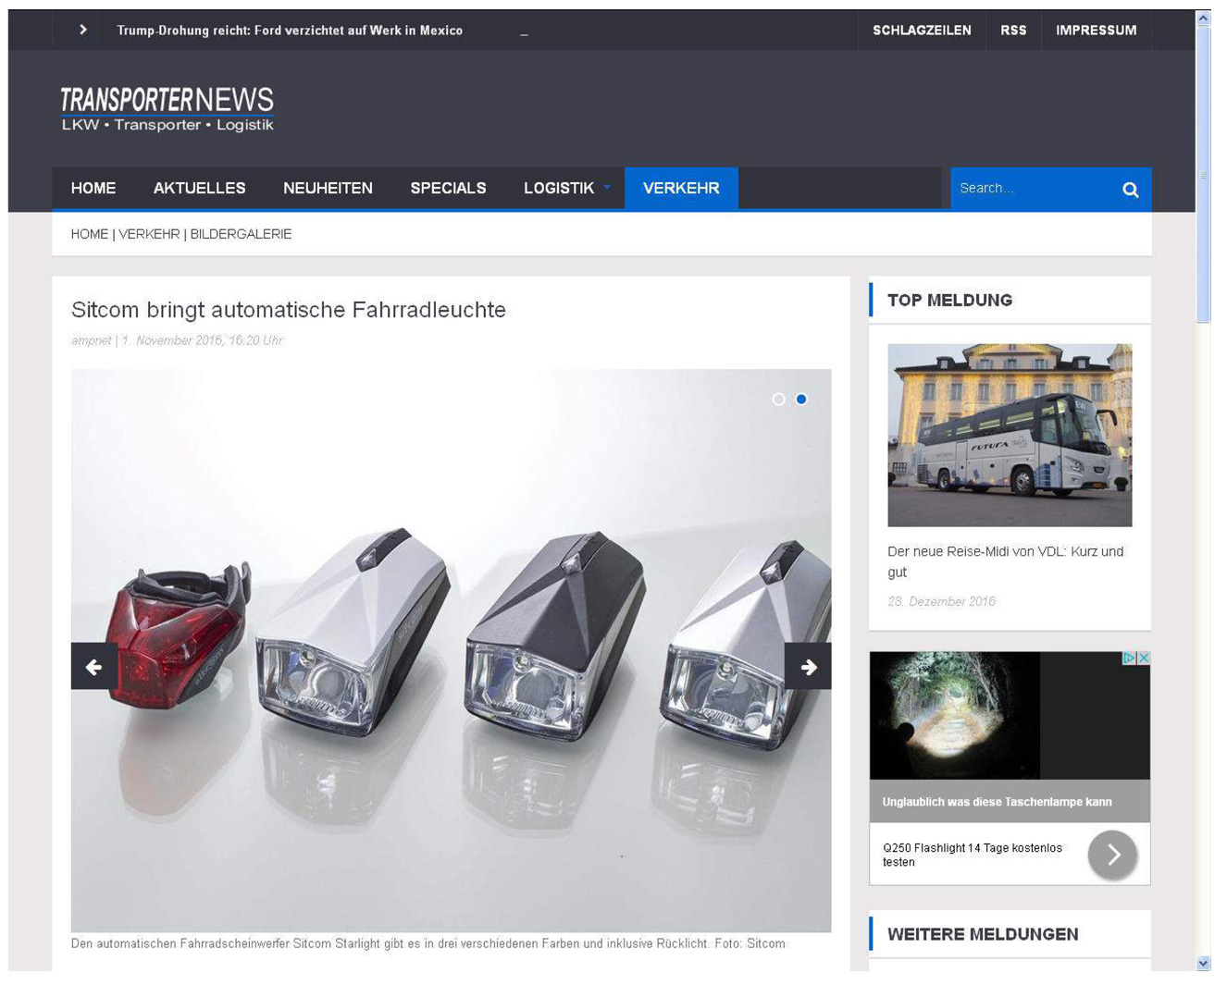Open the AKTUELLES menu item

(x=199, y=188)
